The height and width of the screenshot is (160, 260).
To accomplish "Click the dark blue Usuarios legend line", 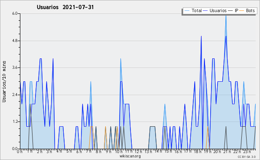I will tap(205, 11).
